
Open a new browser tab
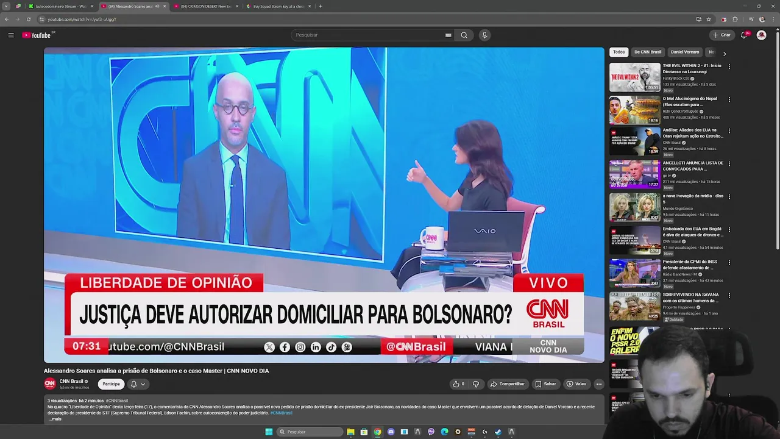coord(321,6)
